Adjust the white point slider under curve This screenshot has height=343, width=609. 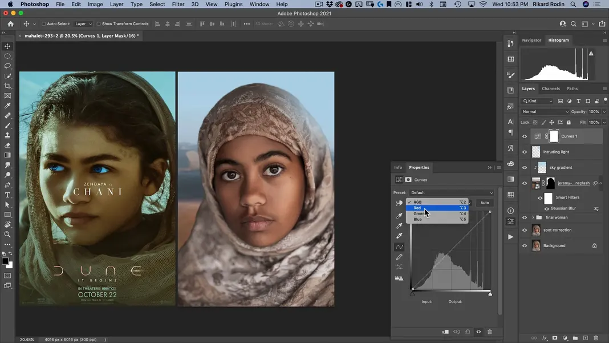(x=490, y=294)
